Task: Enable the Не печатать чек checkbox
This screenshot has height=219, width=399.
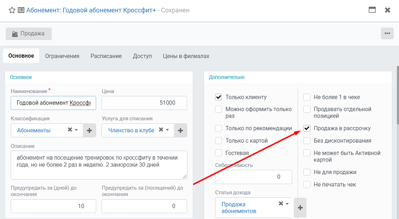Action: 307,184
